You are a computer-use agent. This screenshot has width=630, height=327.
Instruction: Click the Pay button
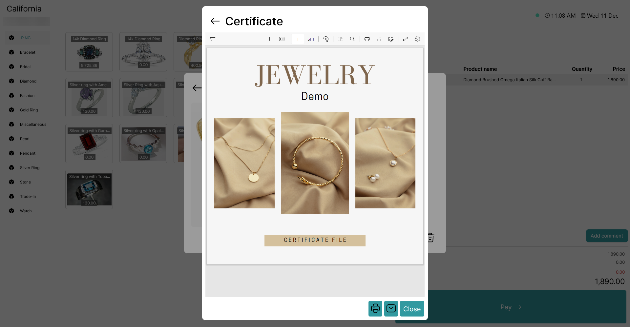pos(511,307)
